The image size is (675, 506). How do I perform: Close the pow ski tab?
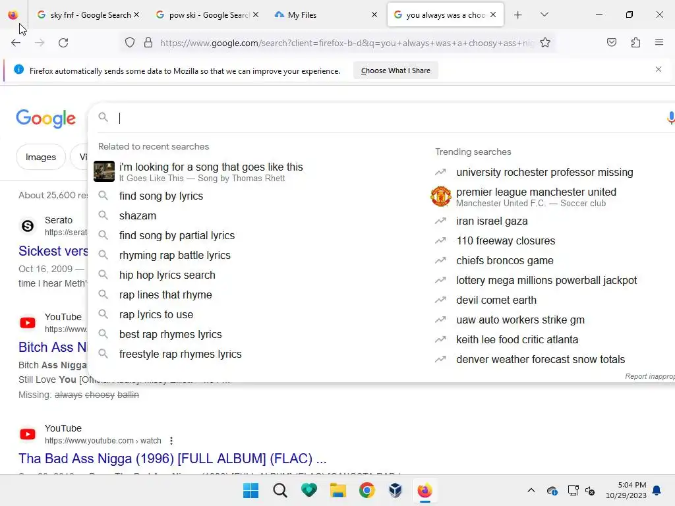[256, 14]
